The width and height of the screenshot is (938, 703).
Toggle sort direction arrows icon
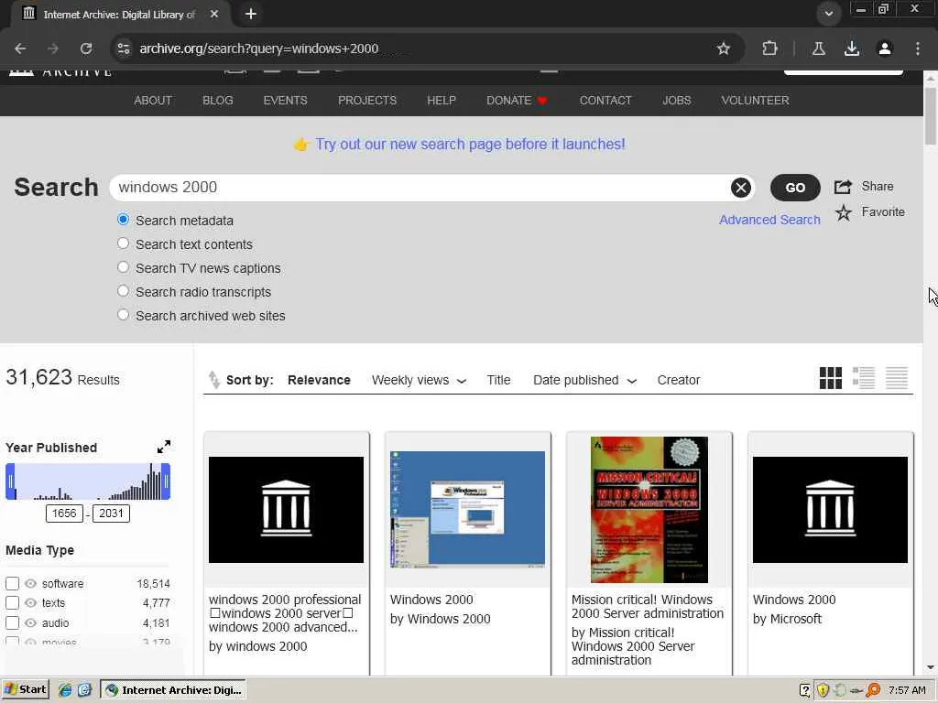213,380
